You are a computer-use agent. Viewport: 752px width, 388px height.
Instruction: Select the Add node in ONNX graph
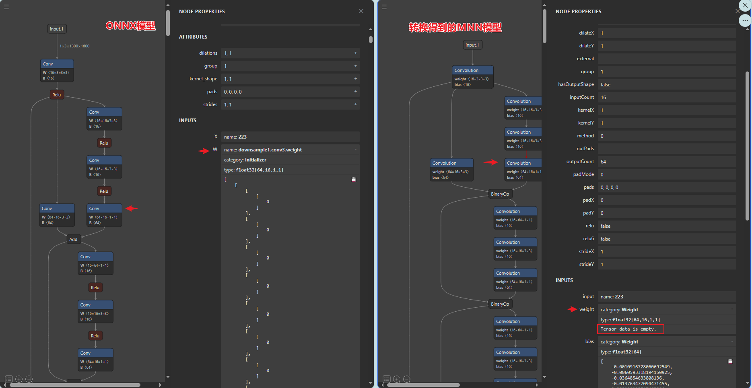pyautogui.click(x=73, y=239)
